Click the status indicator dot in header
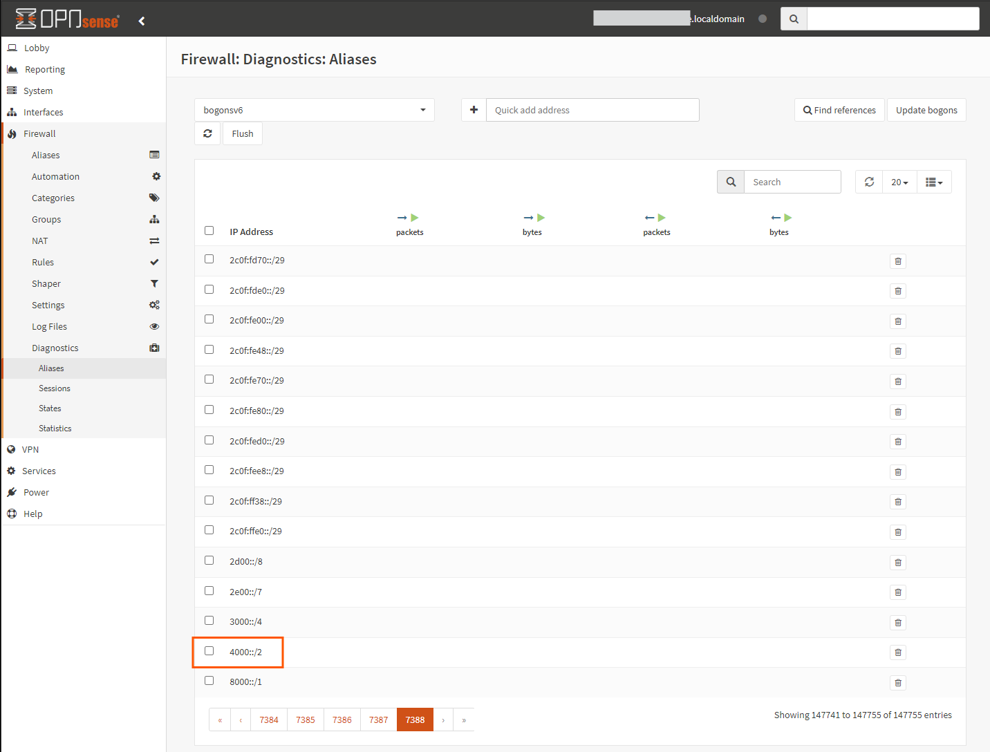 [763, 19]
